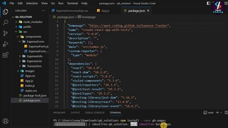The image size is (228, 128).
Task: Click npm install command in terminal
Action: coord(143,121)
